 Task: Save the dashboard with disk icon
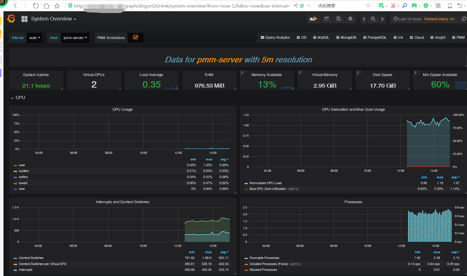click(339, 19)
